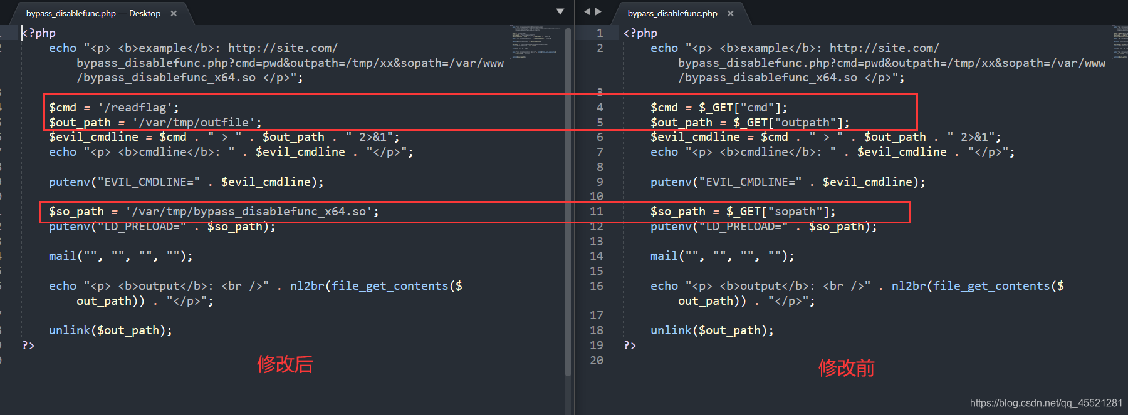The width and height of the screenshot is (1128, 415).
Task: Click '<?php' opening tag in right pane
Action: 640,33
